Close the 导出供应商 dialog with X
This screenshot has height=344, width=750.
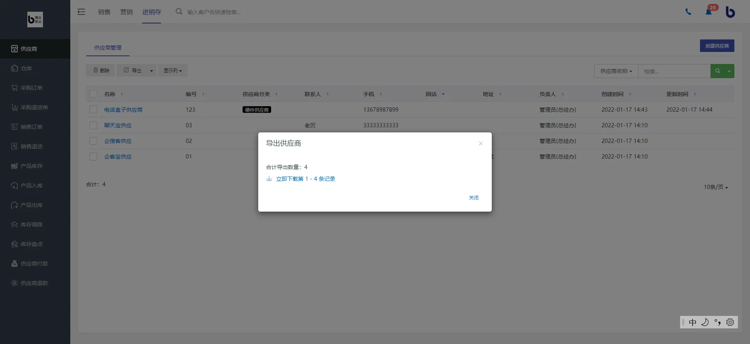[481, 143]
